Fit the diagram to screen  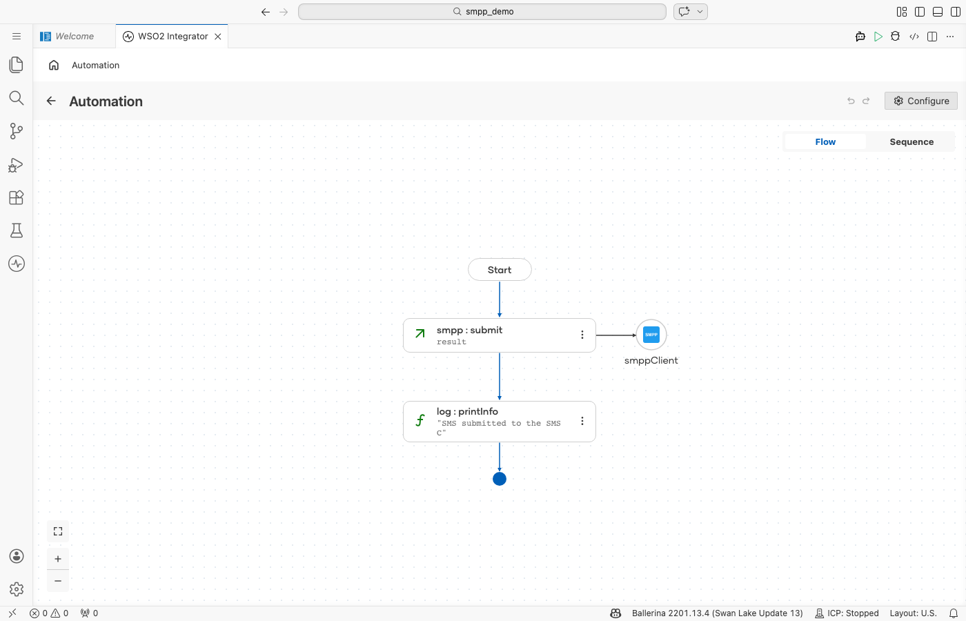[x=58, y=531]
